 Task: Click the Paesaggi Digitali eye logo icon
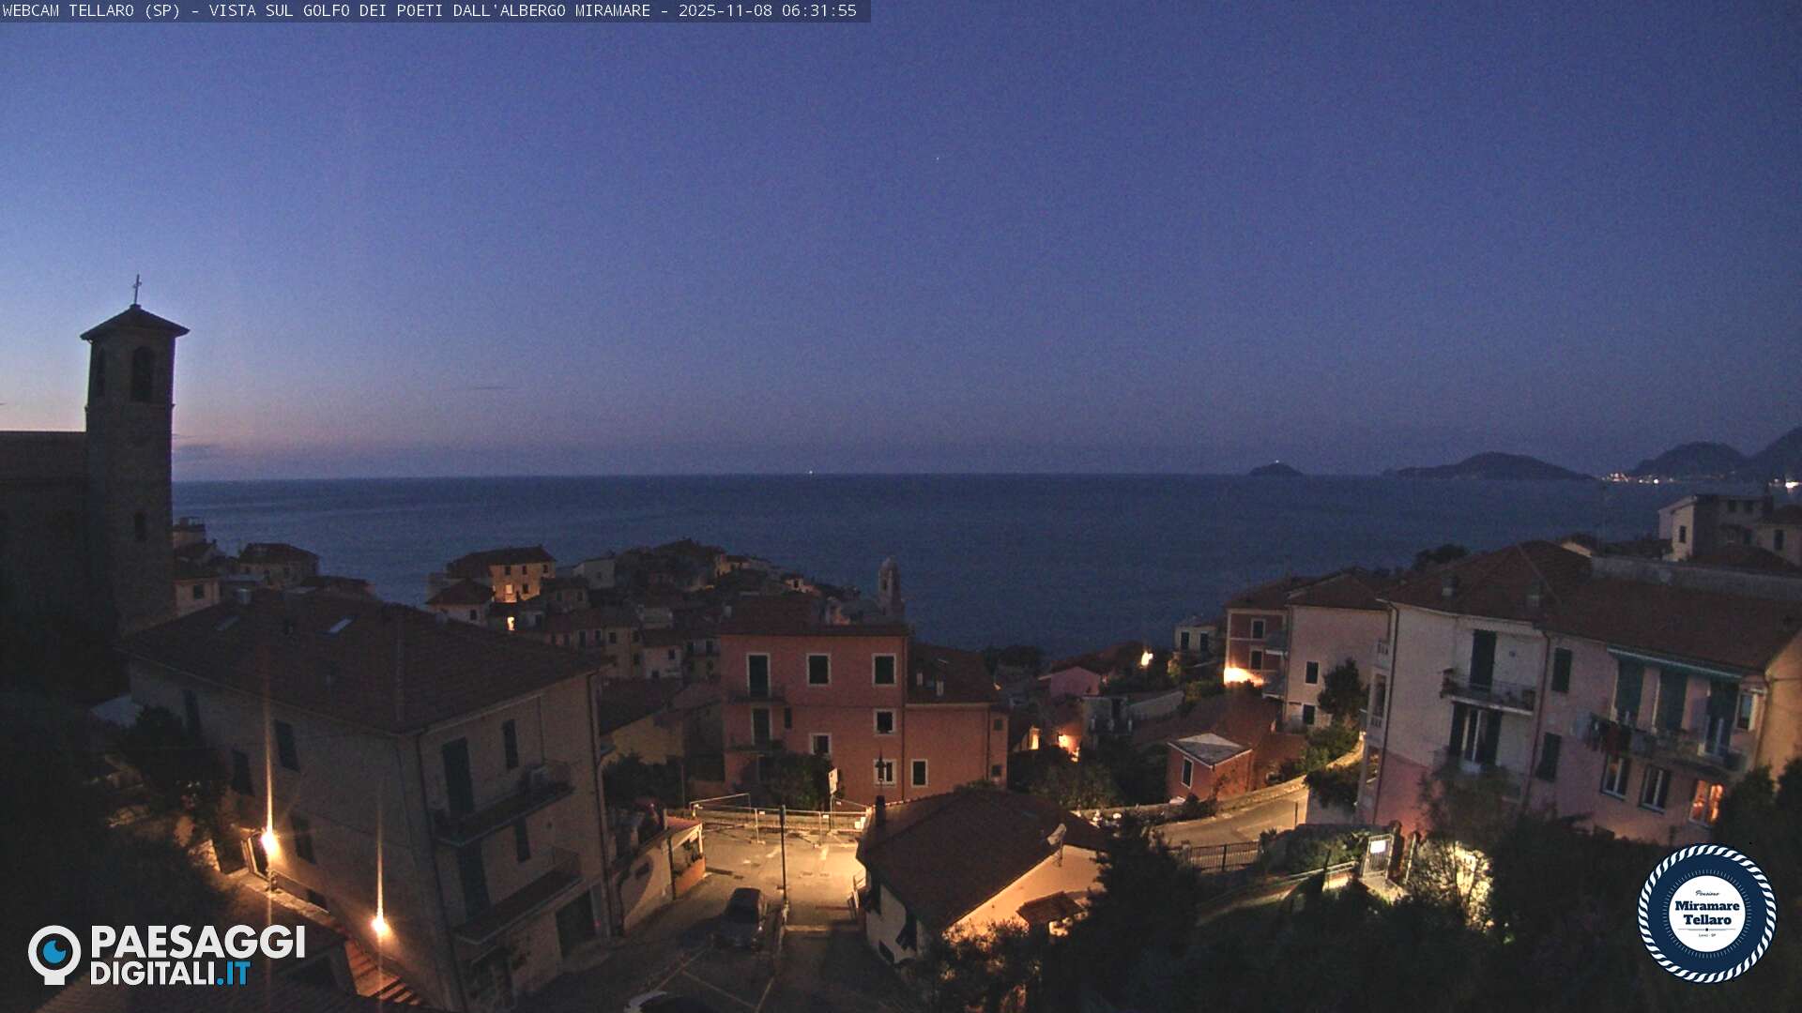54,954
